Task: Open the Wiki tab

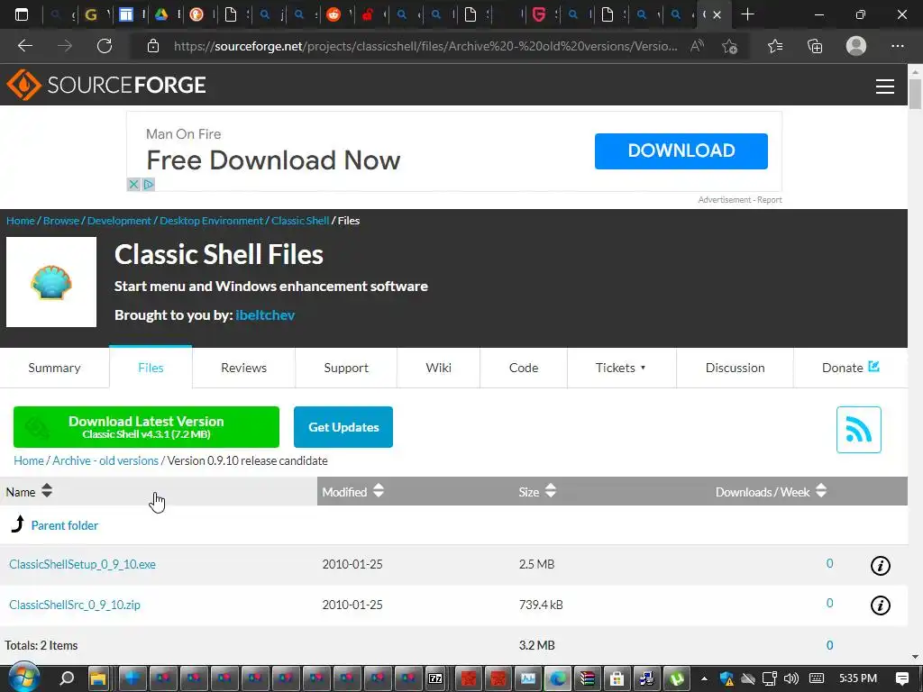Action: click(x=439, y=368)
